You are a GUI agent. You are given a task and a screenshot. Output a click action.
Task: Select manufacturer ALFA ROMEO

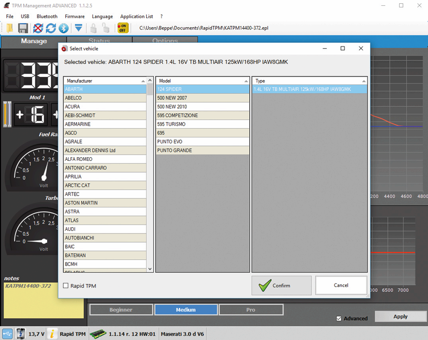point(105,159)
